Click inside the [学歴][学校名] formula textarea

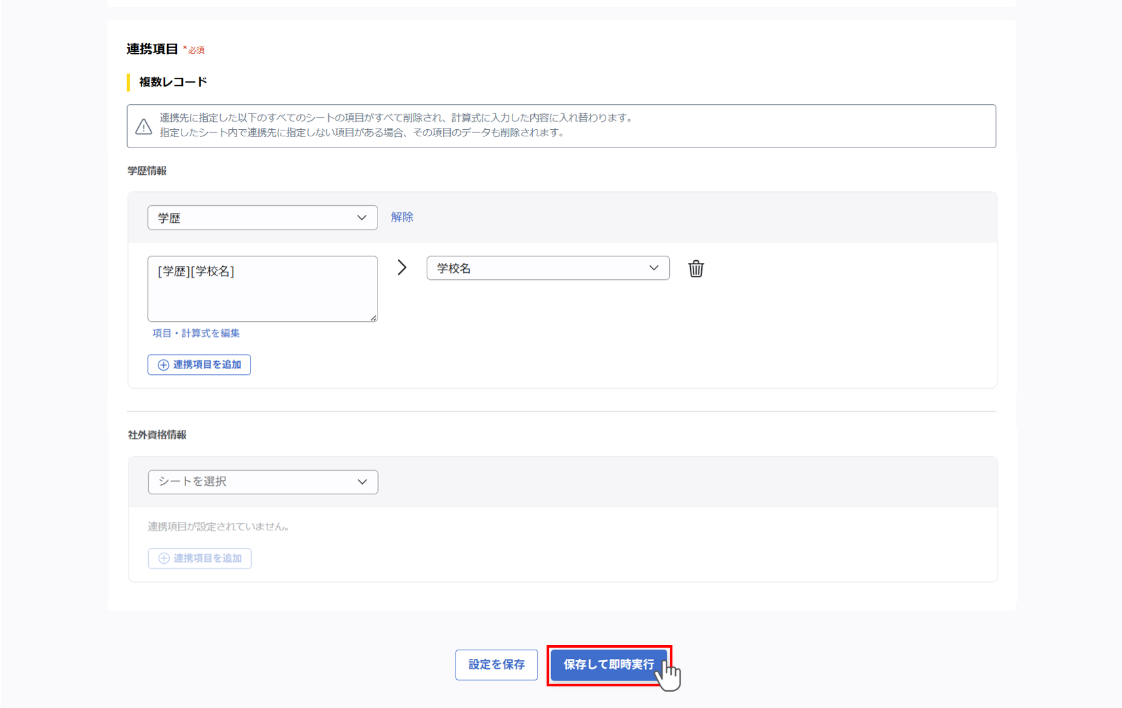[x=262, y=288]
